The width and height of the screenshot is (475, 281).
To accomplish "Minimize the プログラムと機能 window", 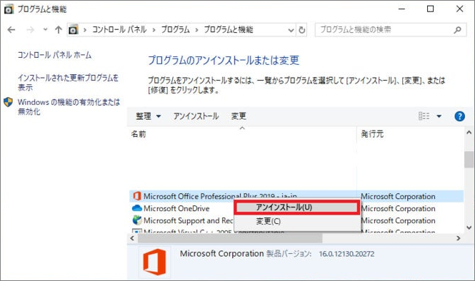I will (x=401, y=9).
